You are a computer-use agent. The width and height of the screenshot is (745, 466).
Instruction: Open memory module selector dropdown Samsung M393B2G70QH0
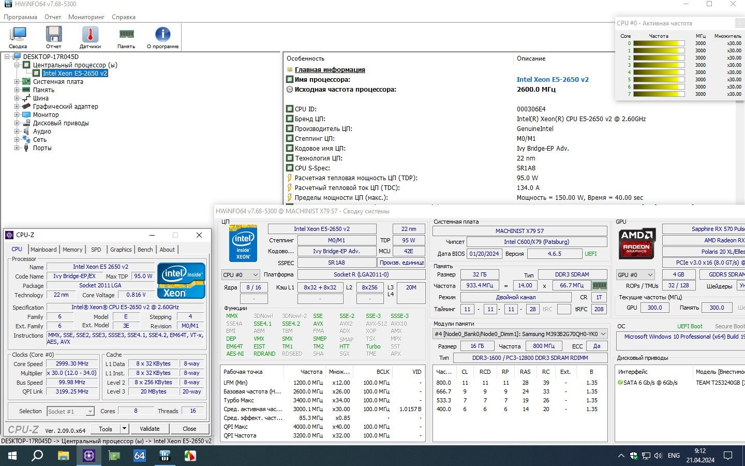[520, 334]
